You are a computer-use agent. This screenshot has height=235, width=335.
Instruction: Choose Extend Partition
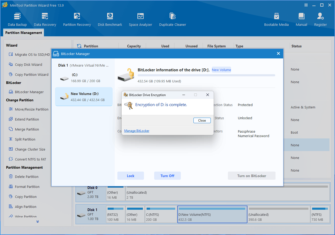pyautogui.click(x=24, y=119)
